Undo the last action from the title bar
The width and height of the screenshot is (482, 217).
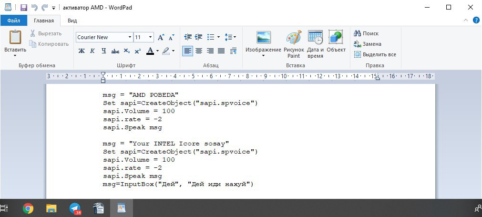pyautogui.click(x=34, y=7)
